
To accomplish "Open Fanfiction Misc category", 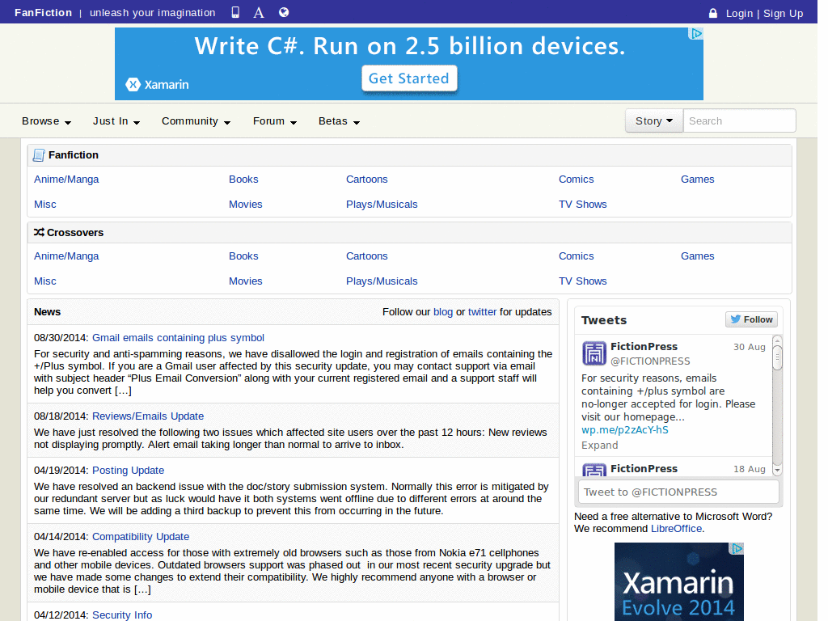I will click(45, 204).
